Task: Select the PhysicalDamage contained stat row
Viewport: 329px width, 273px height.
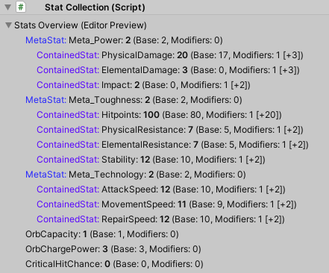Action: coord(170,55)
